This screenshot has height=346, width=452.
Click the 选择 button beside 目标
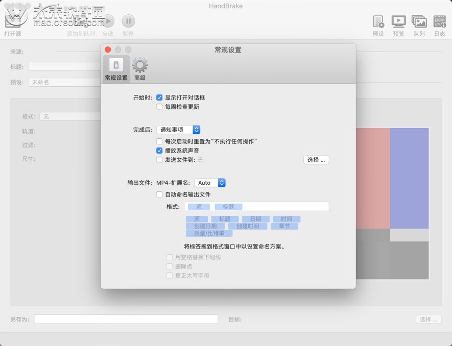pos(428,319)
